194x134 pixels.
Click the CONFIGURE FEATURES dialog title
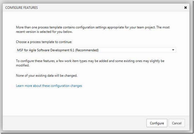coord(21,8)
